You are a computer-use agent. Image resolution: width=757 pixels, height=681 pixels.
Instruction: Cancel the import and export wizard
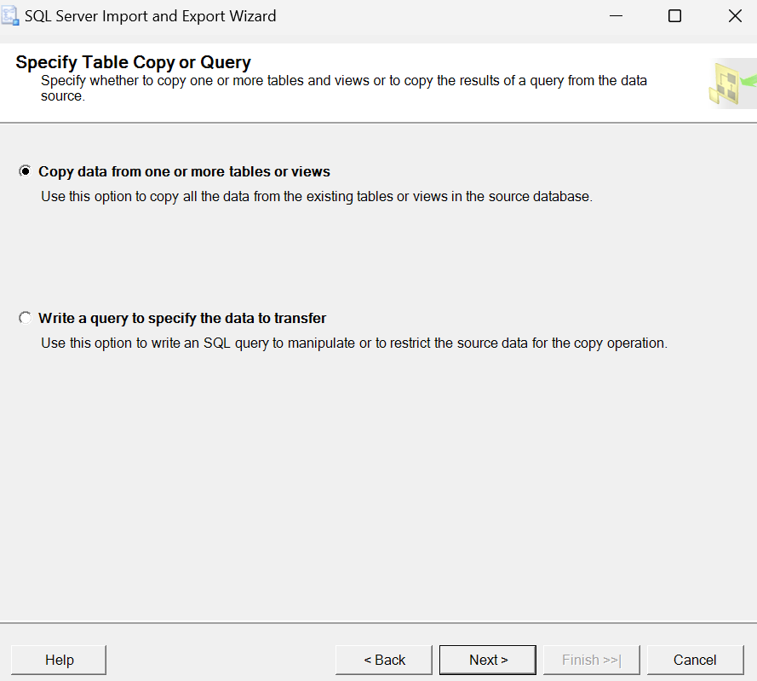(x=695, y=660)
